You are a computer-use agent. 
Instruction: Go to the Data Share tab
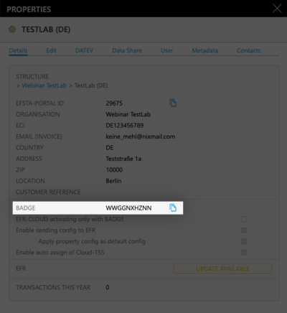[x=127, y=50]
